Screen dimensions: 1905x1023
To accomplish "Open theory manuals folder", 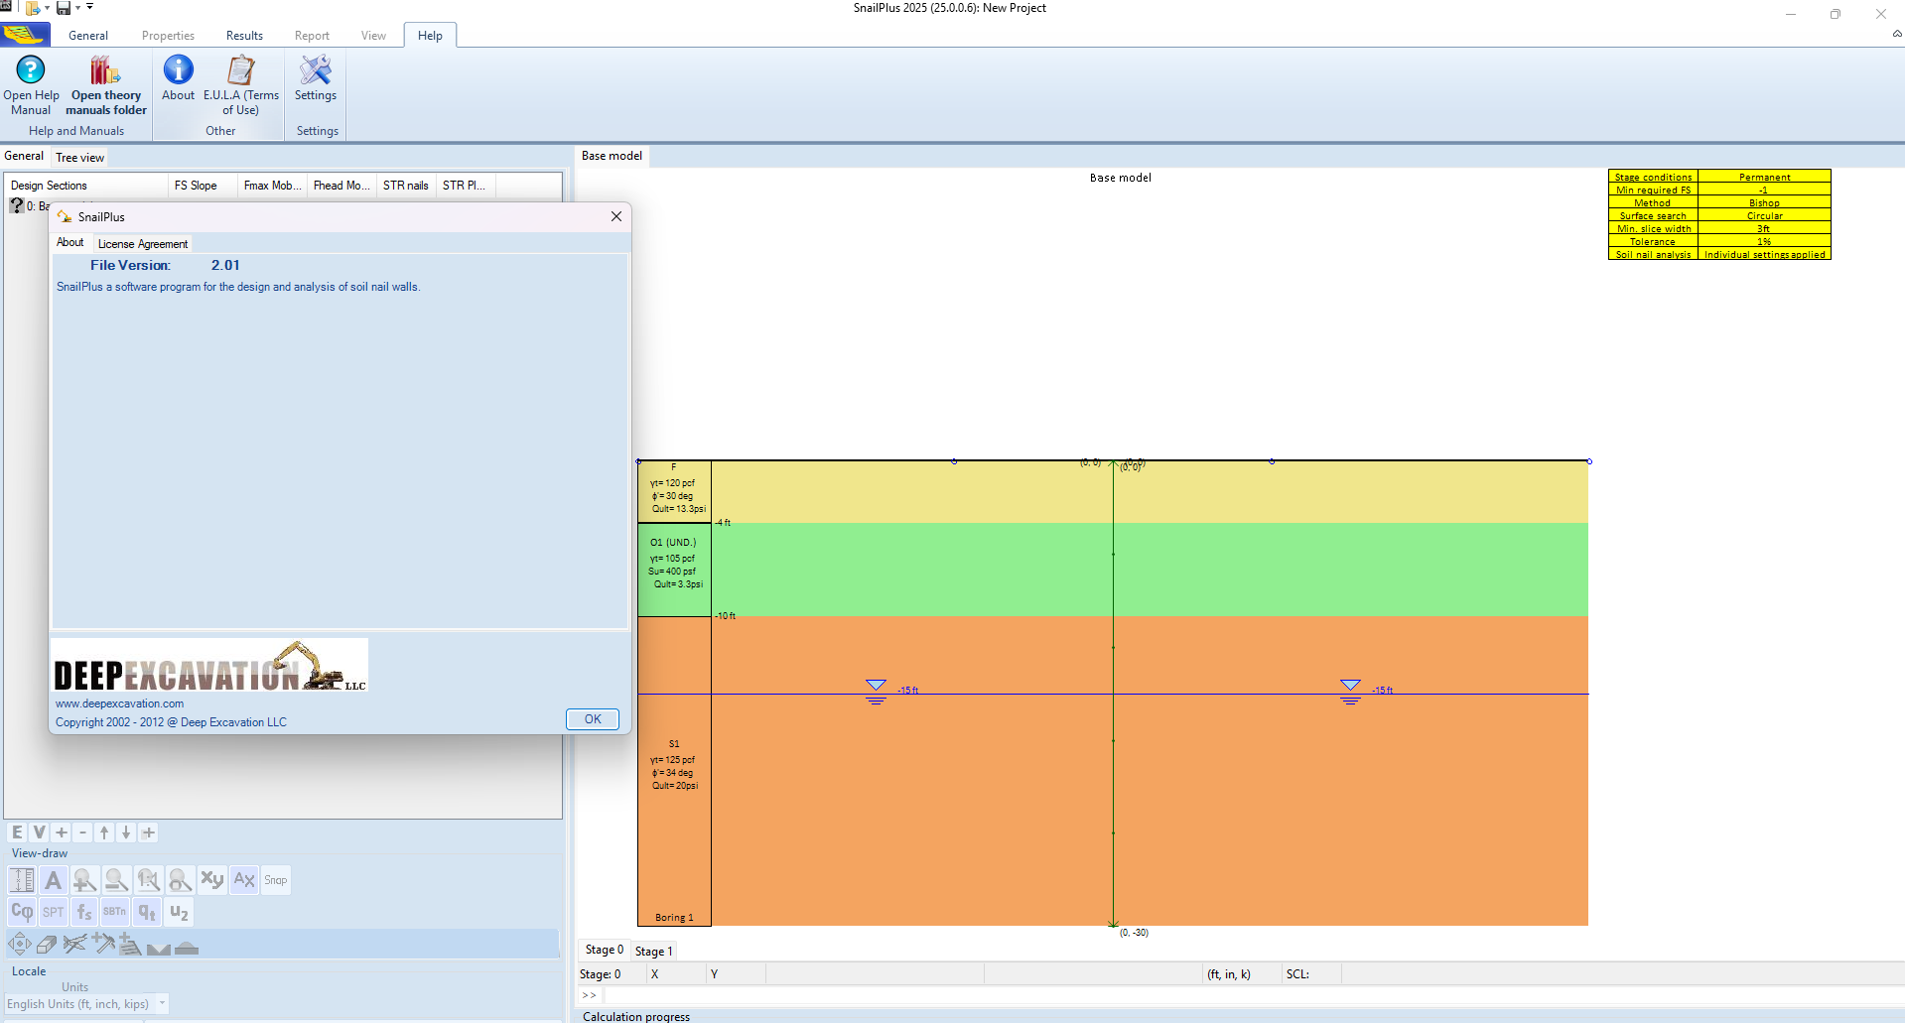I will point(105,85).
